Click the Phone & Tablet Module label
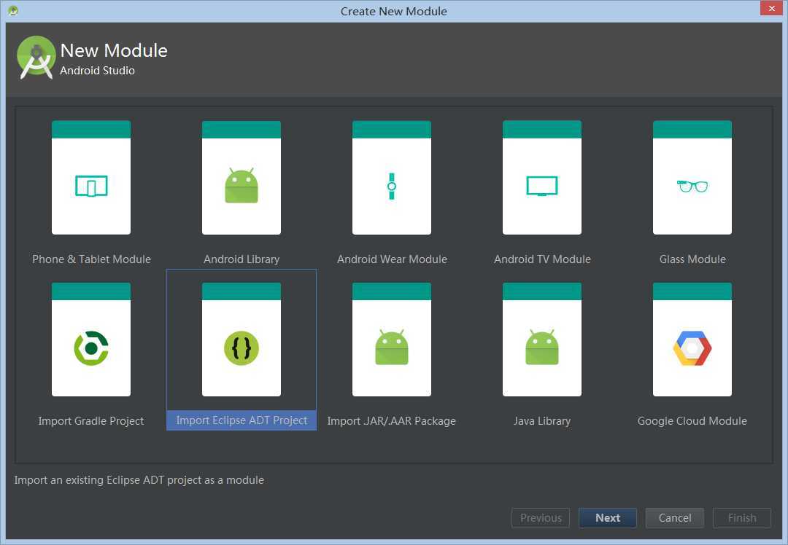This screenshot has height=545, width=788. [91, 259]
